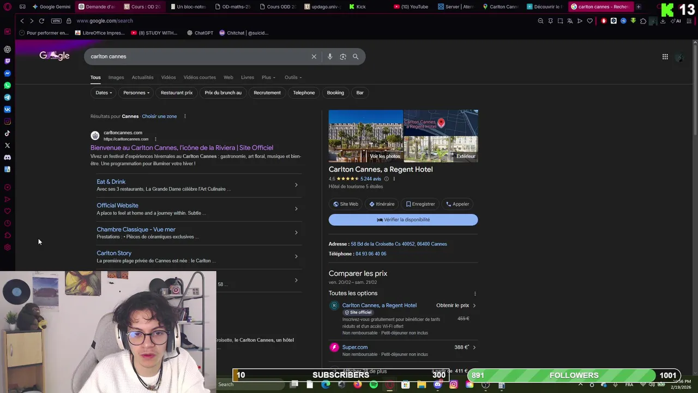Image resolution: width=698 pixels, height=393 pixels.
Task: Open the map thumbnail with red pin
Action: 441,123
